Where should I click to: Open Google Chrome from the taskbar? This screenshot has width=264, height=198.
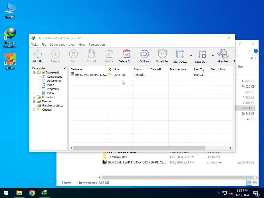(x=32, y=193)
